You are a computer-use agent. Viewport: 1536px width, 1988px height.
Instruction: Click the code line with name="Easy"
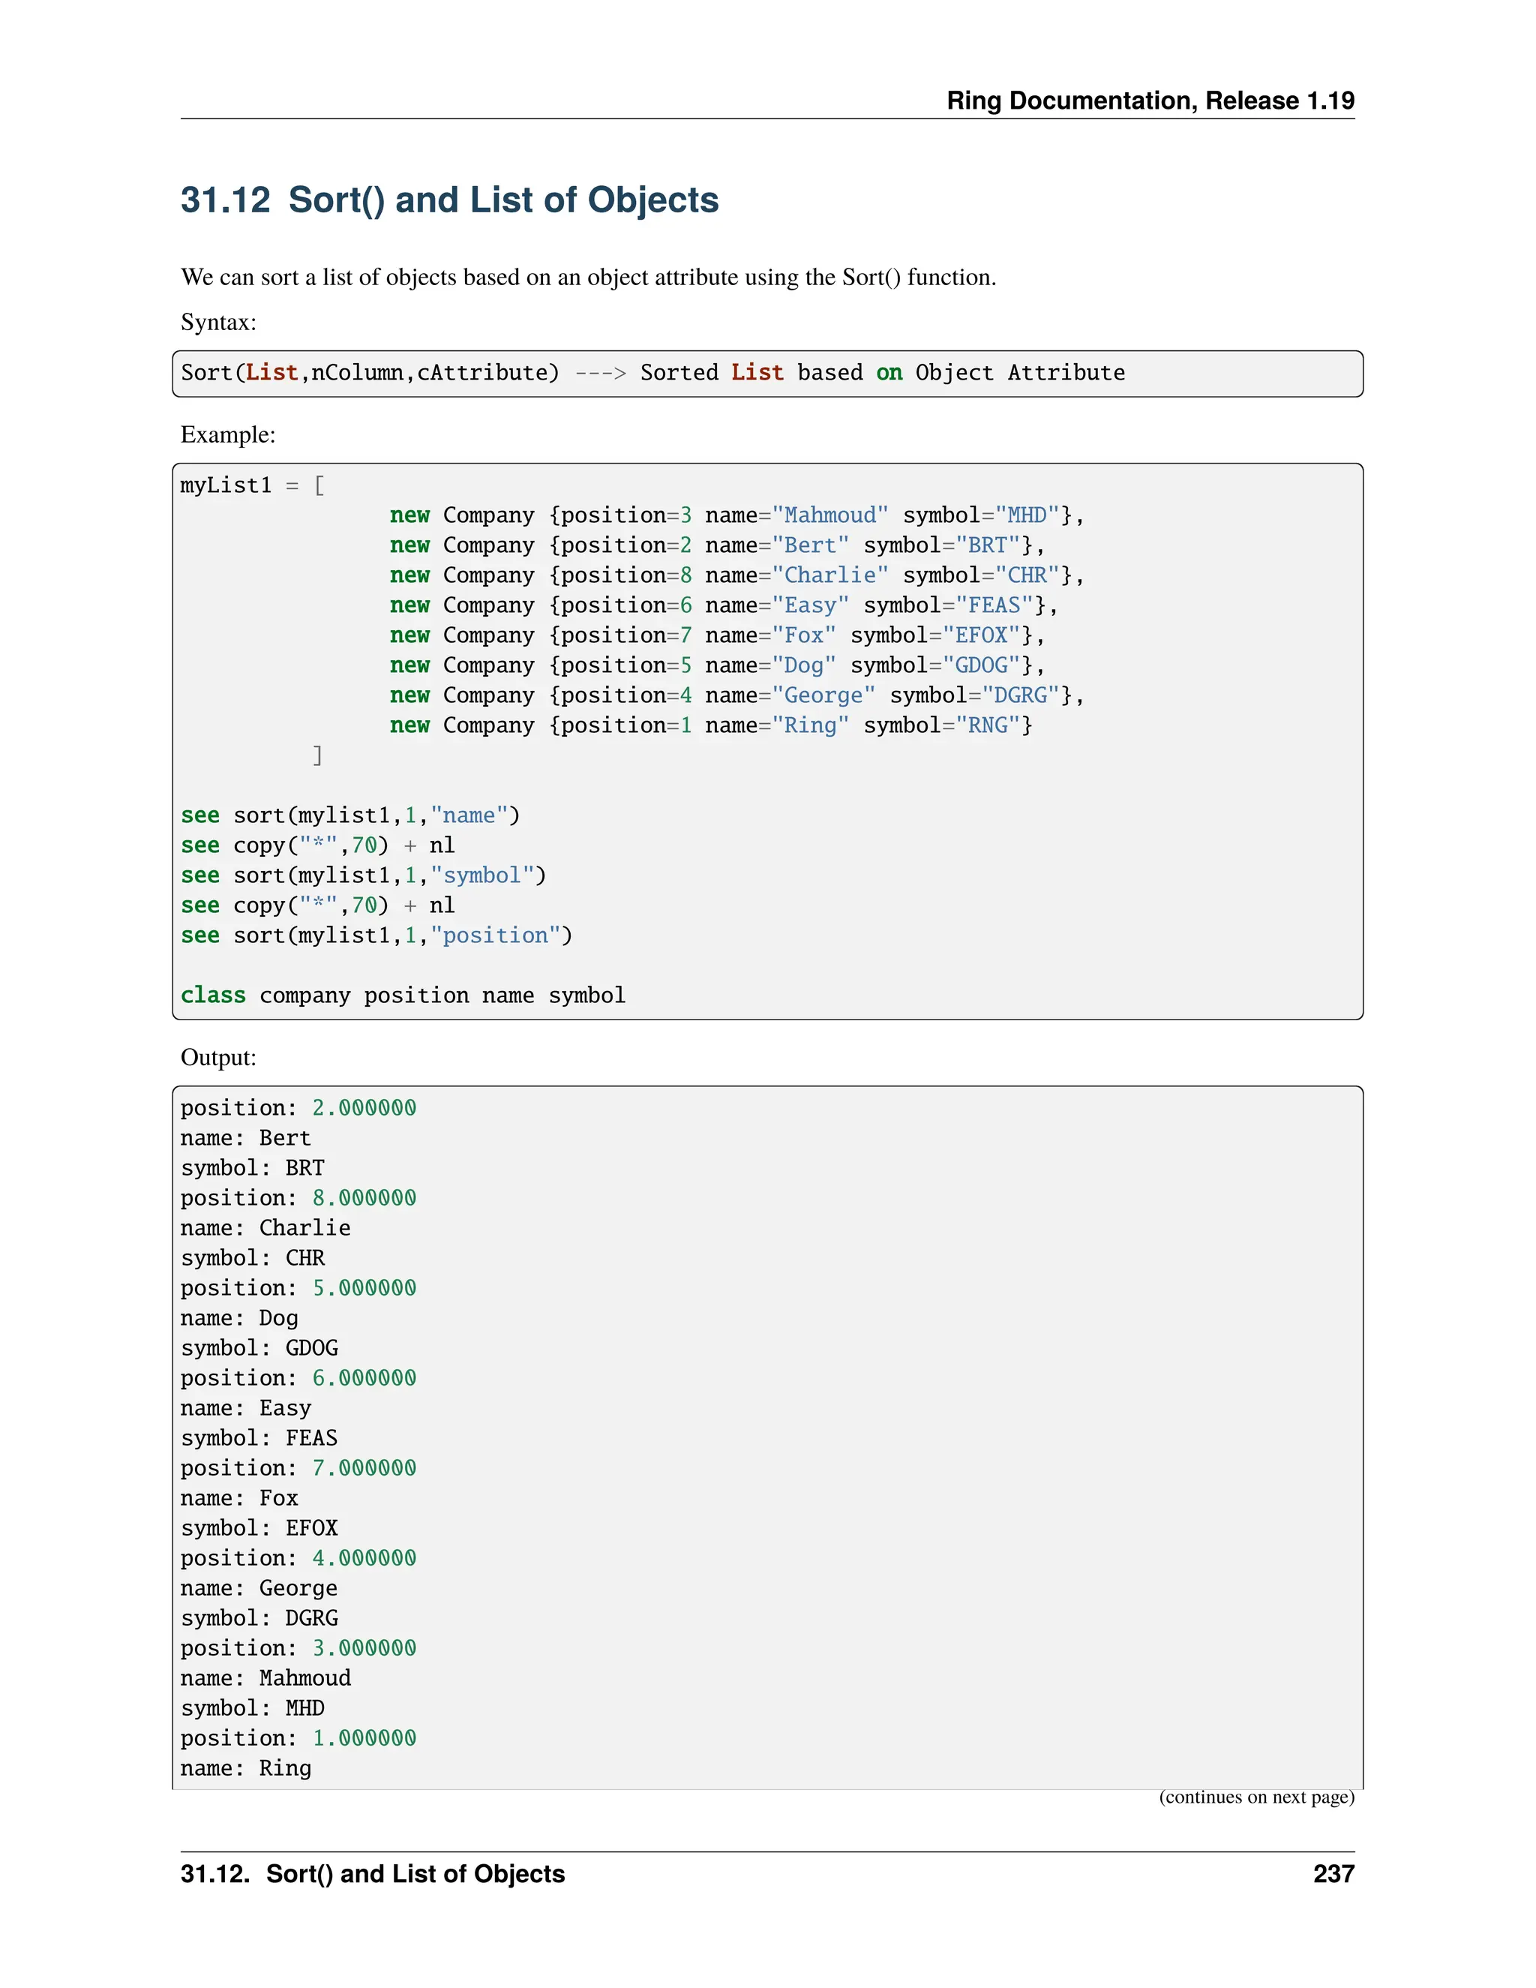(x=724, y=605)
